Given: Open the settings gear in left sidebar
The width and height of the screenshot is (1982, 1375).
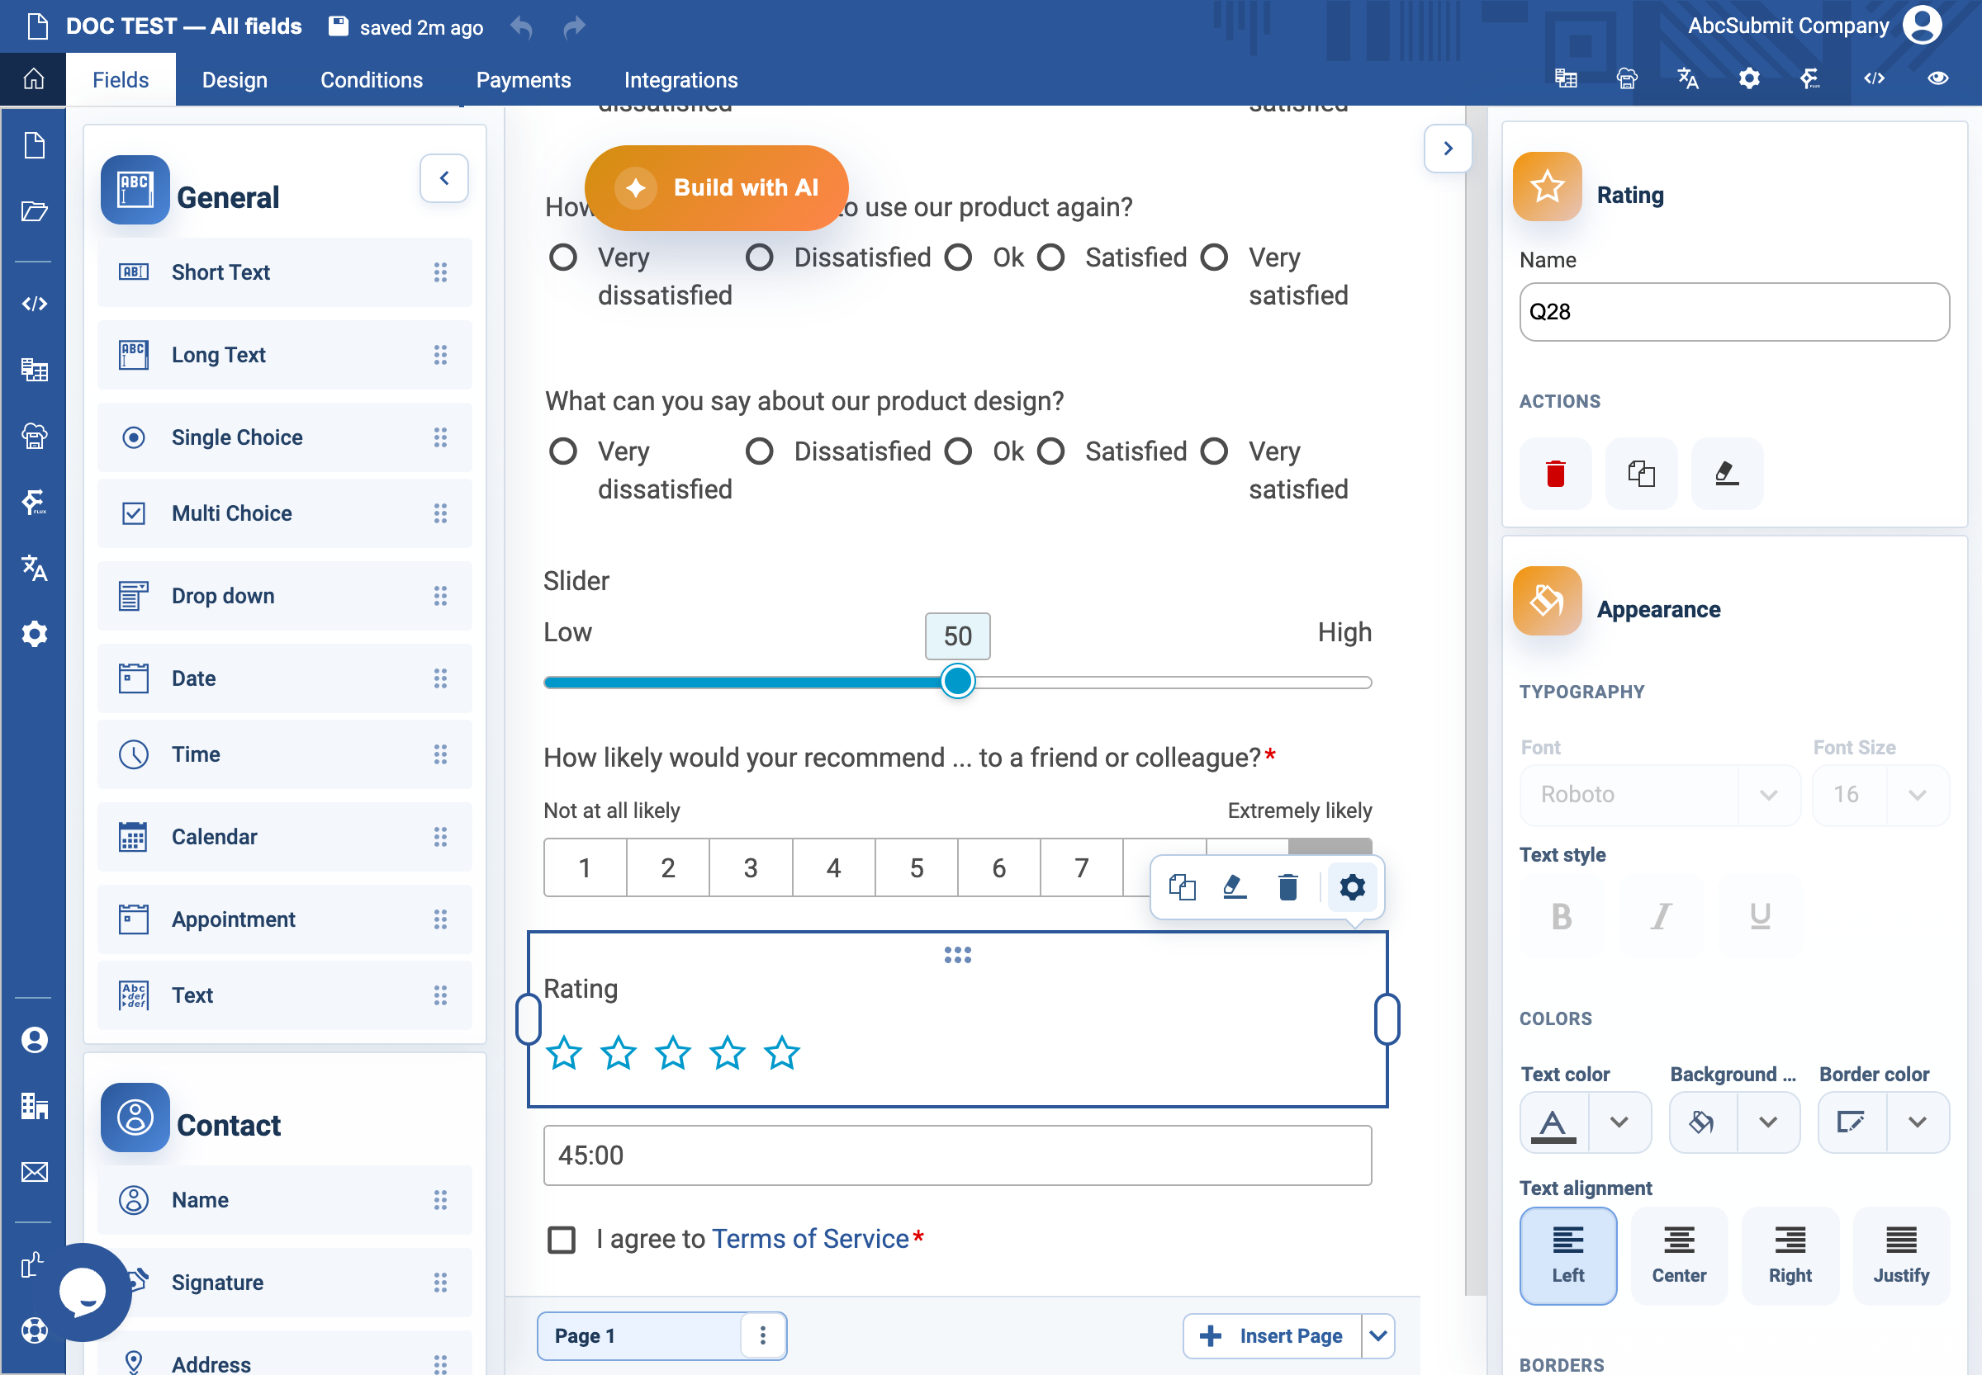Looking at the screenshot, I should click(x=35, y=634).
